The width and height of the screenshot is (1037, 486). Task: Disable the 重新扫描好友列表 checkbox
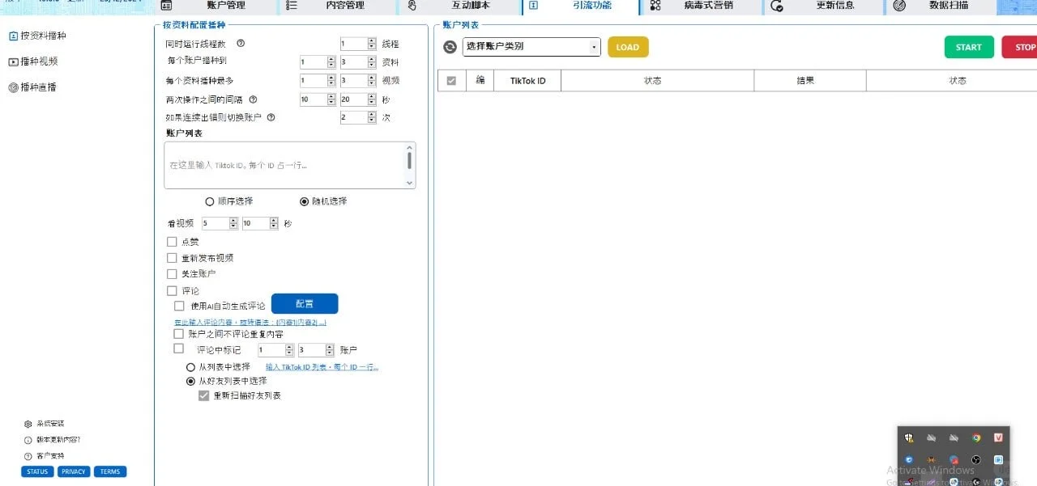coord(203,395)
